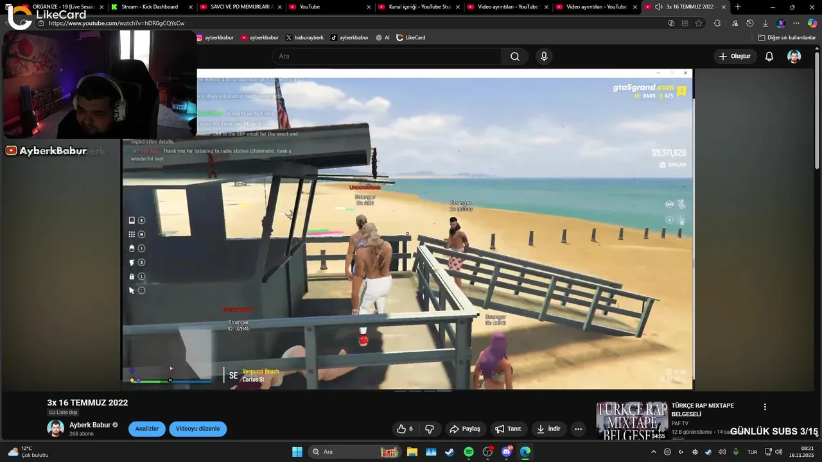This screenshot has width=822, height=462.
Task: Open ayberkbabur Instagram bookmark
Action: (215, 38)
